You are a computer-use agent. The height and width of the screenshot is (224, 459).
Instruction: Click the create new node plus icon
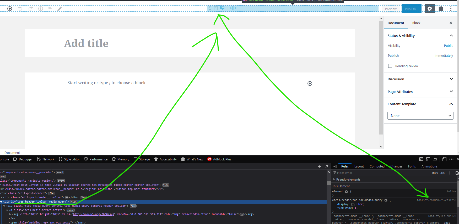319,166
